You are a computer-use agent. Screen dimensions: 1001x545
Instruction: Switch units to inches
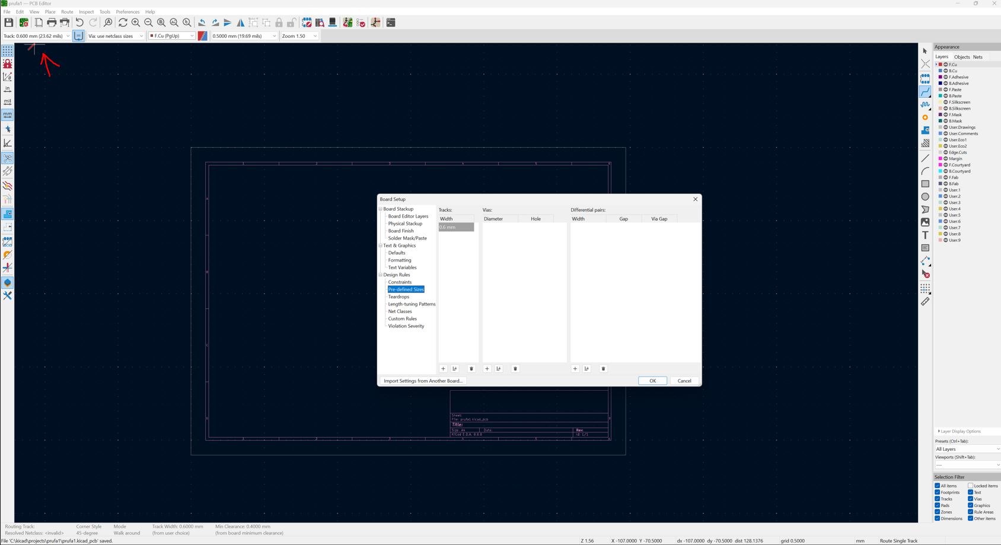click(x=8, y=90)
